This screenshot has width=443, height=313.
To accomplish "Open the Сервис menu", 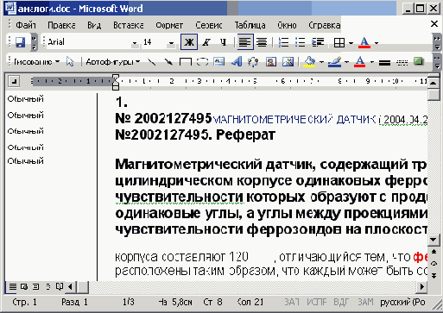I will click(209, 25).
